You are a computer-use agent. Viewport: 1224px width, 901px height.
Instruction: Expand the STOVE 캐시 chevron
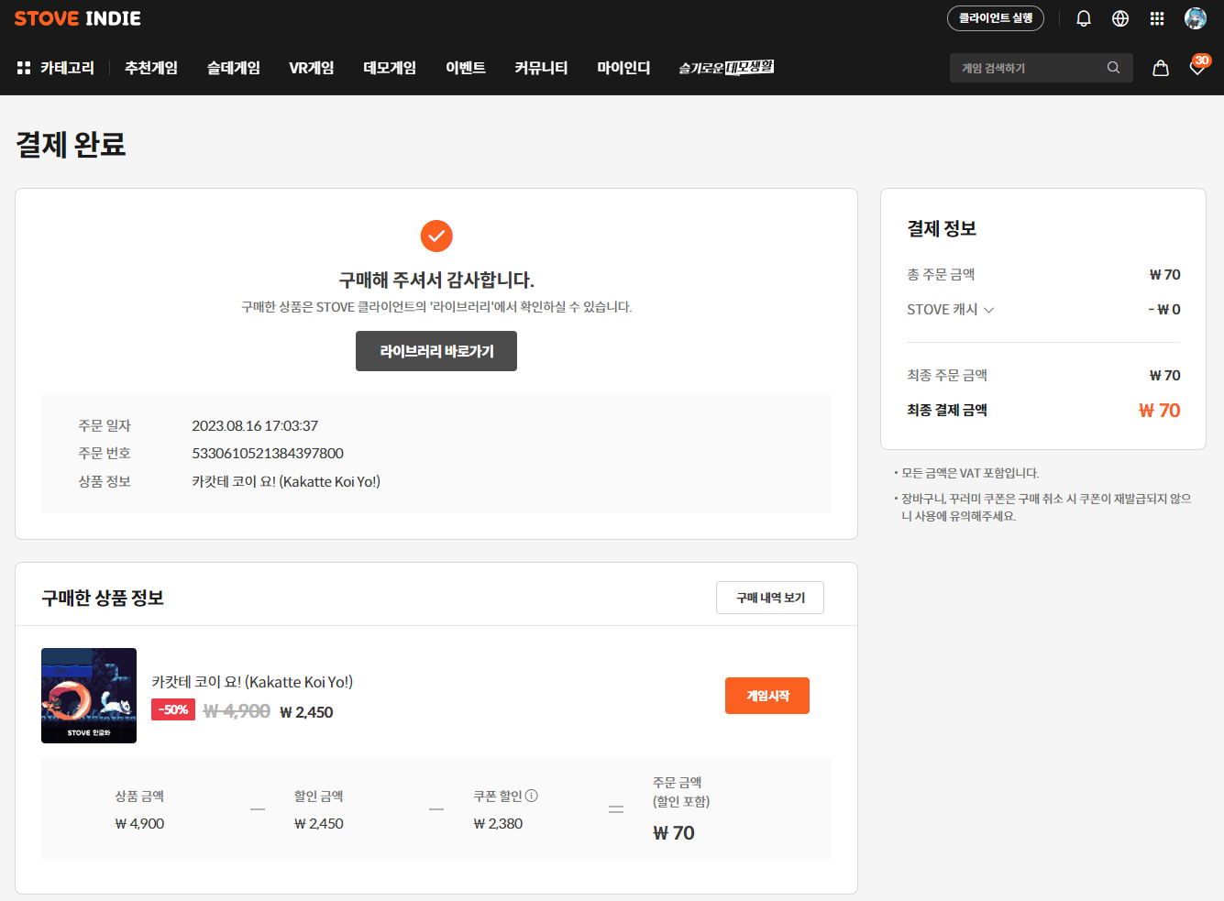(989, 310)
